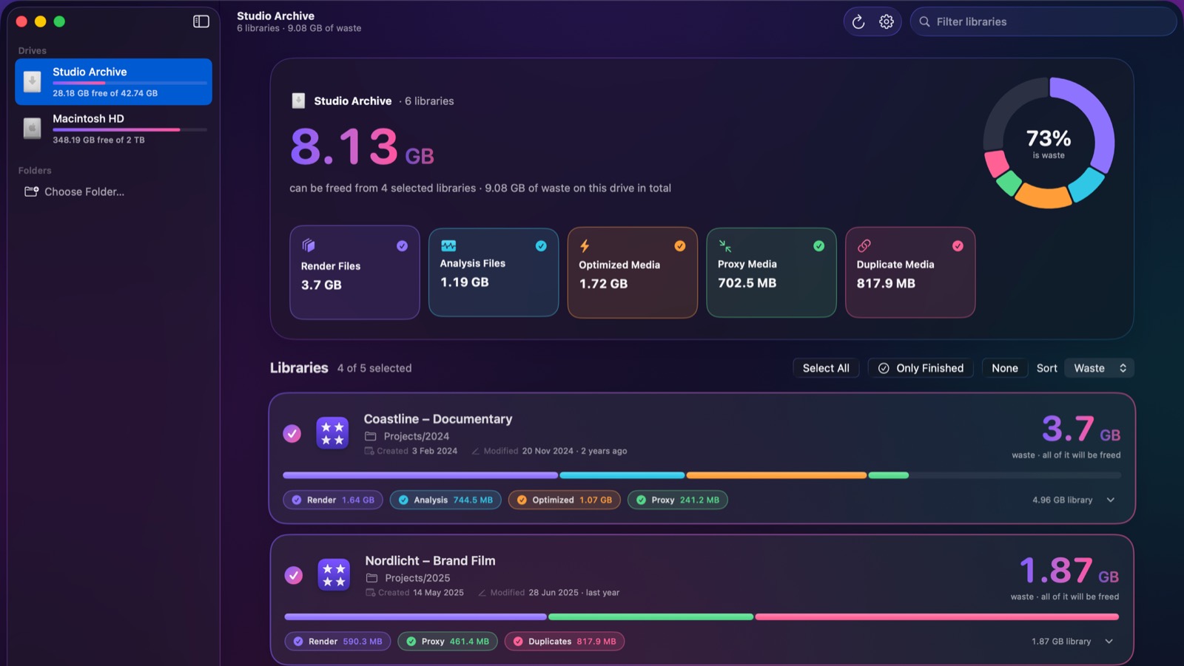Open the Waste sort dropdown
The width and height of the screenshot is (1184, 666).
pyautogui.click(x=1099, y=368)
